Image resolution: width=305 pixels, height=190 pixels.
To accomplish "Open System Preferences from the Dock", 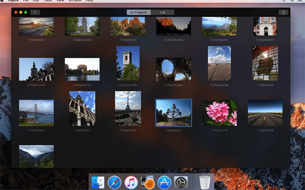I will point(181,182).
